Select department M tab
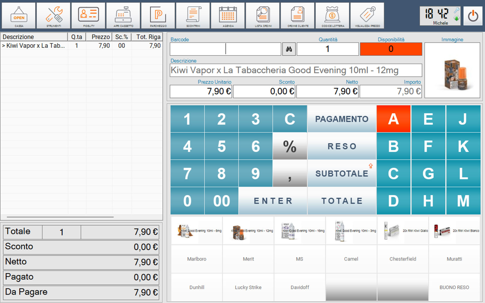Image resolution: width=485 pixels, height=303 pixels. 463,201
